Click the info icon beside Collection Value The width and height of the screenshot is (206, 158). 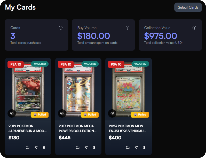[x=194, y=28]
